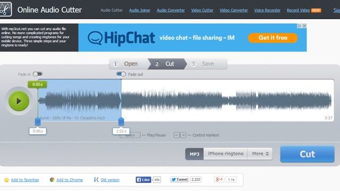Click the Space key hint

[130, 135]
